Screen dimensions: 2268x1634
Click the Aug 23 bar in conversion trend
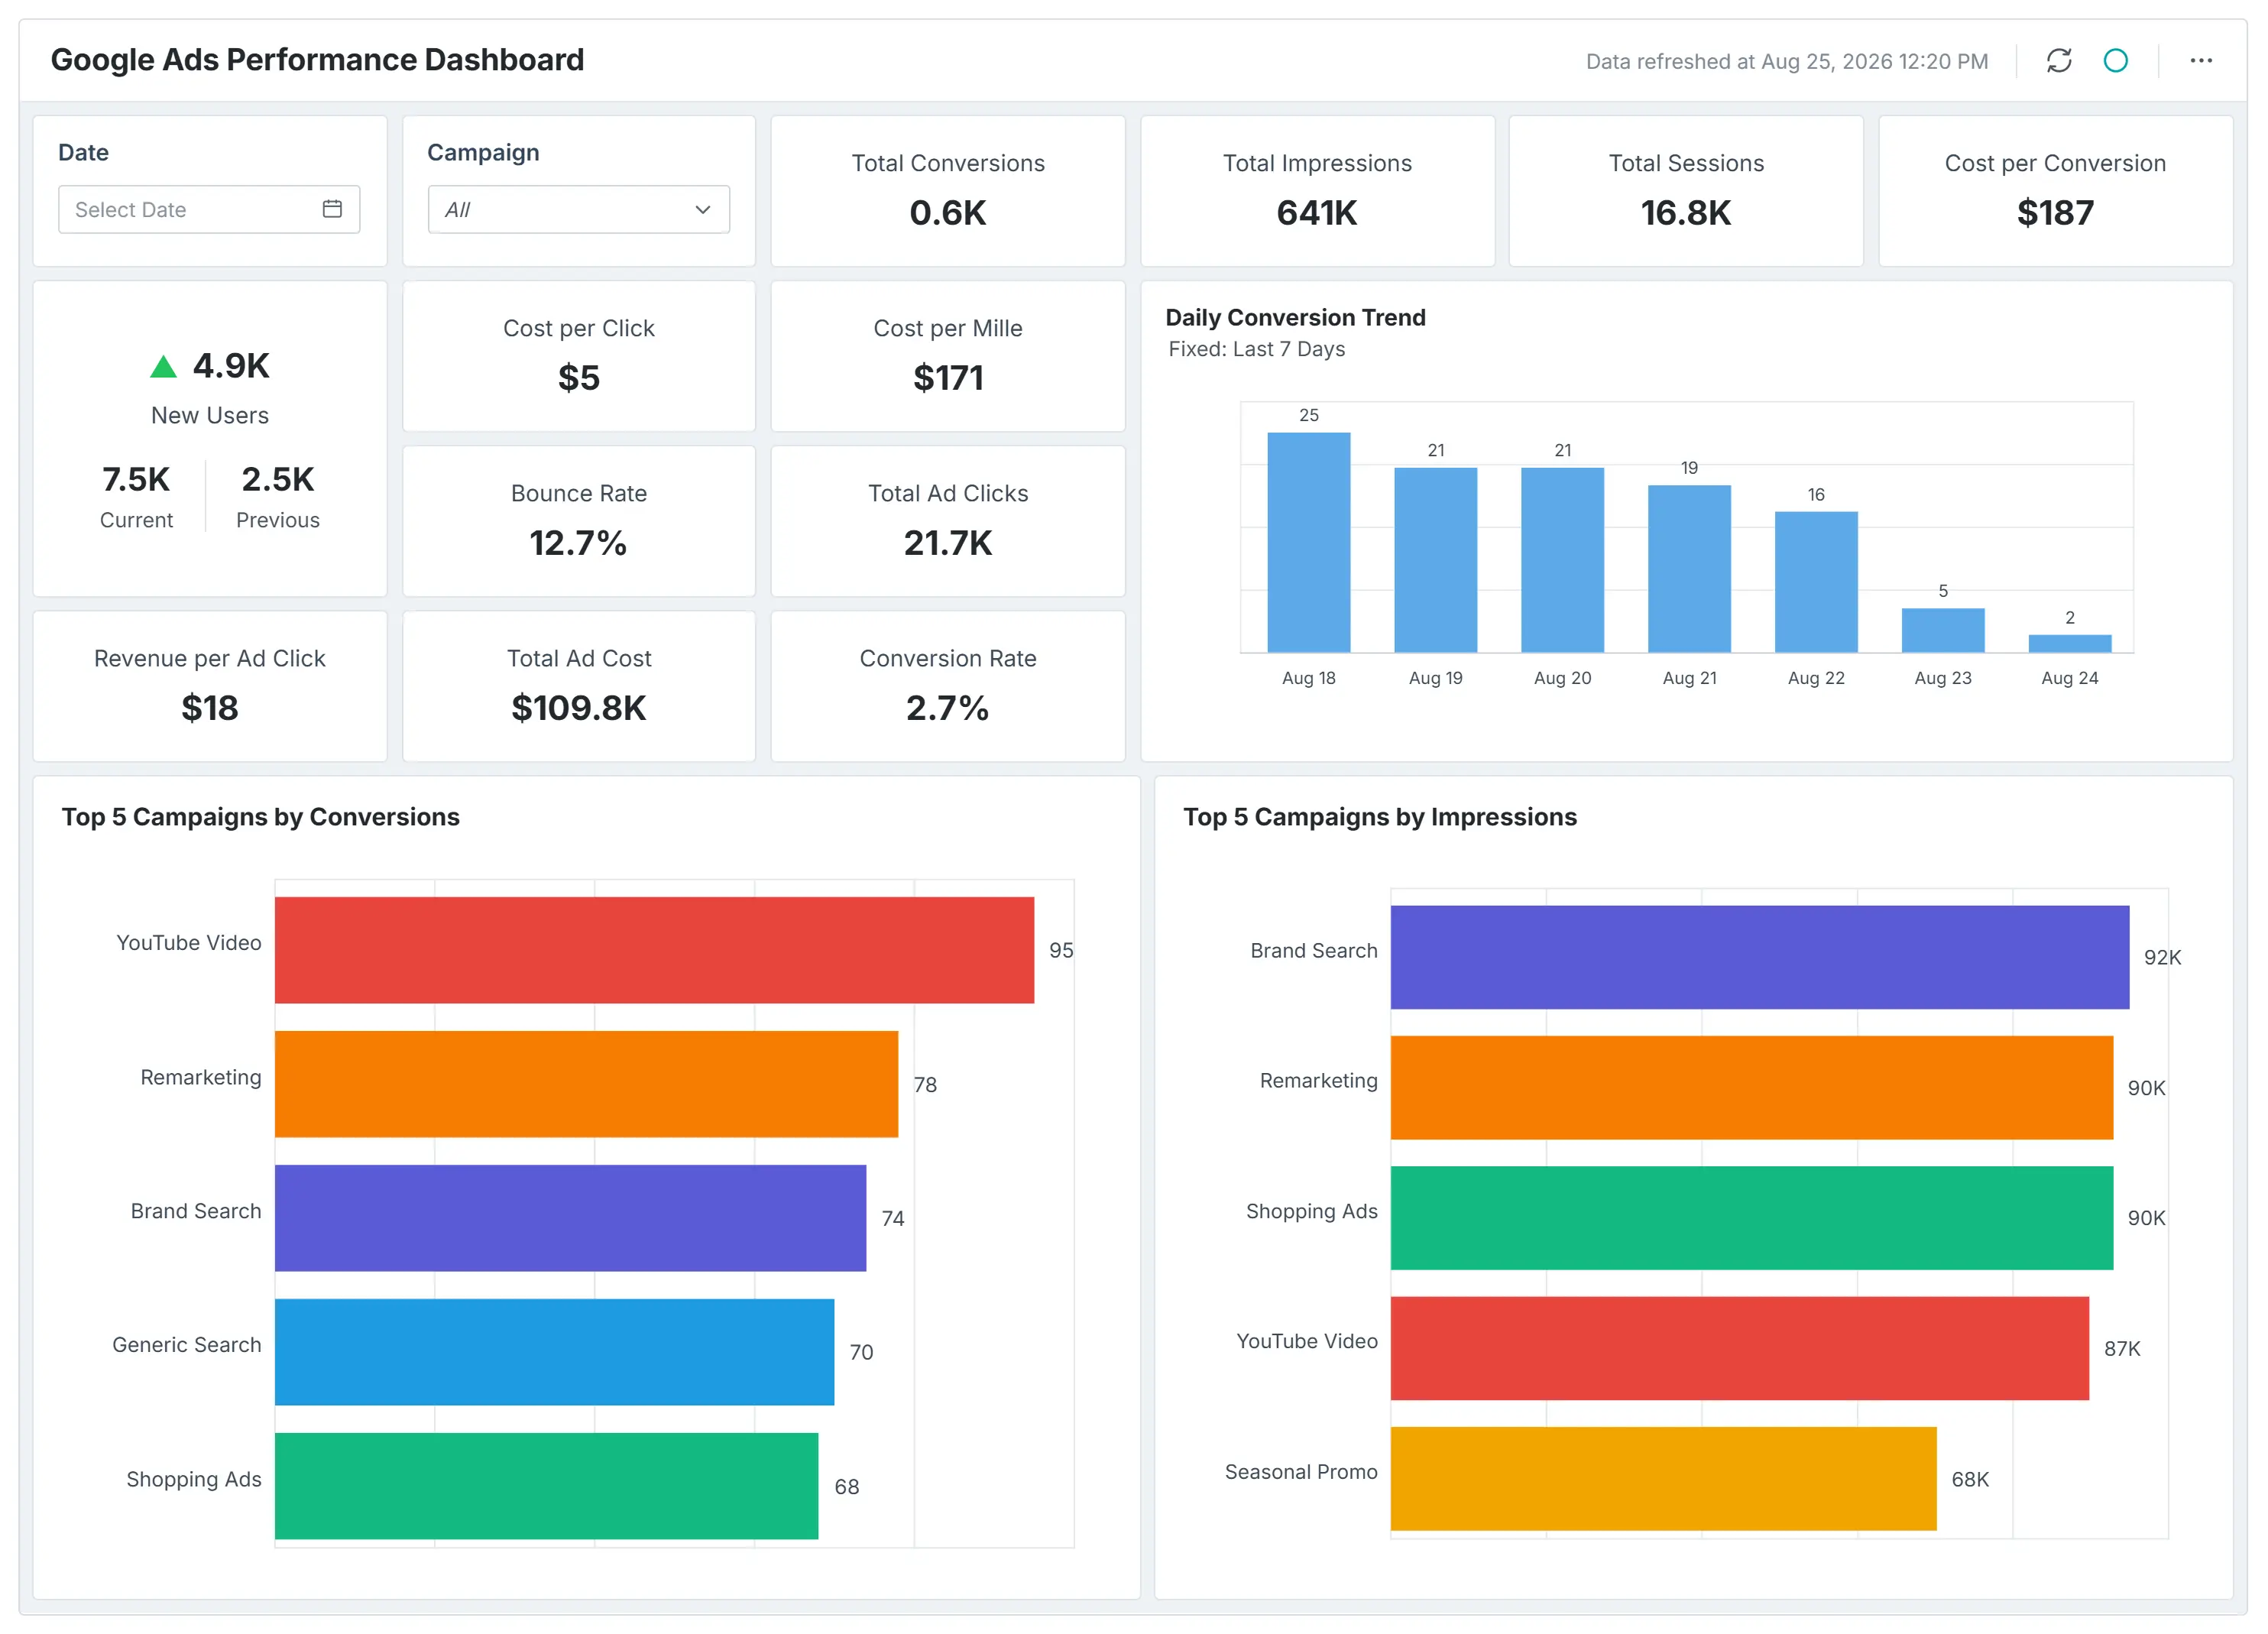click(x=1942, y=630)
